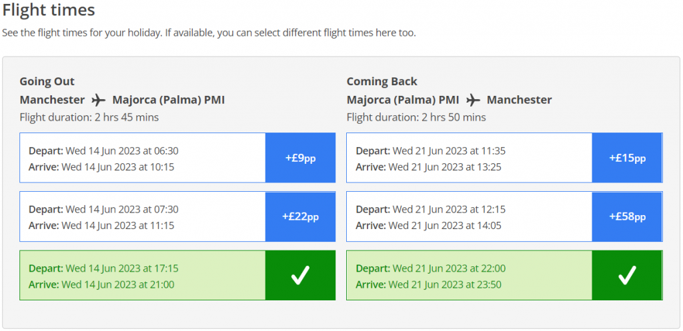This screenshot has width=683, height=331.
Task: Select the 22:00 return flight row
Action: coord(504,275)
